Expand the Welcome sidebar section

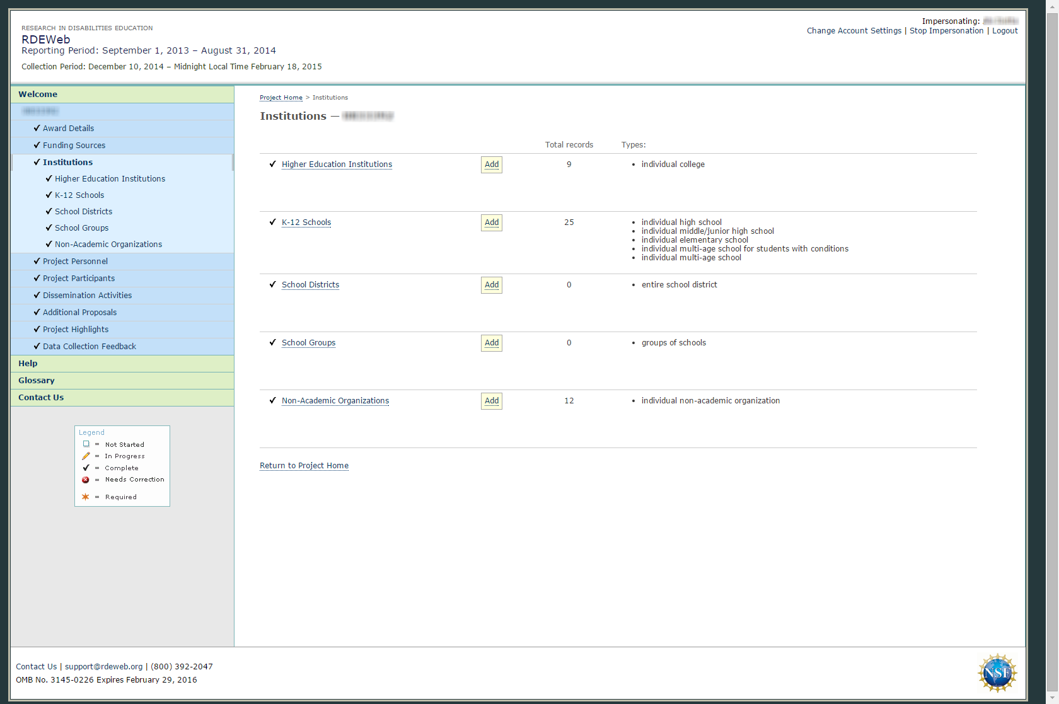click(38, 95)
